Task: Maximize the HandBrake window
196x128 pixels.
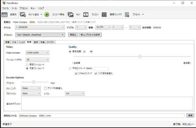Action: (183, 3)
